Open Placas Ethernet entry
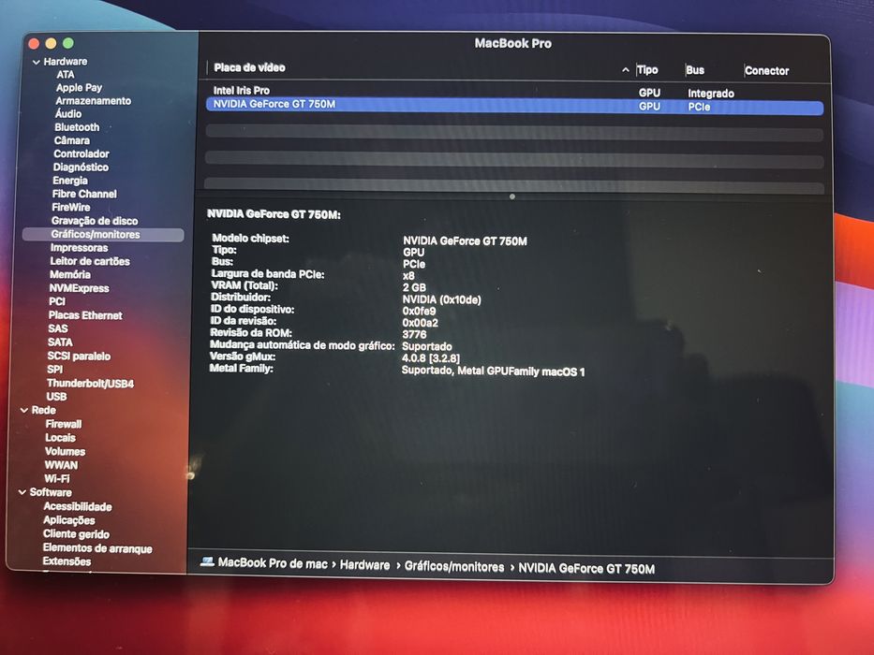 84,316
